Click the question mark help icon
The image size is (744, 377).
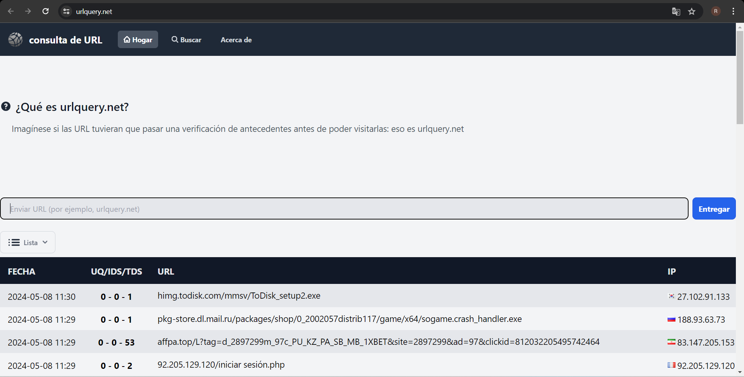pyautogui.click(x=6, y=106)
